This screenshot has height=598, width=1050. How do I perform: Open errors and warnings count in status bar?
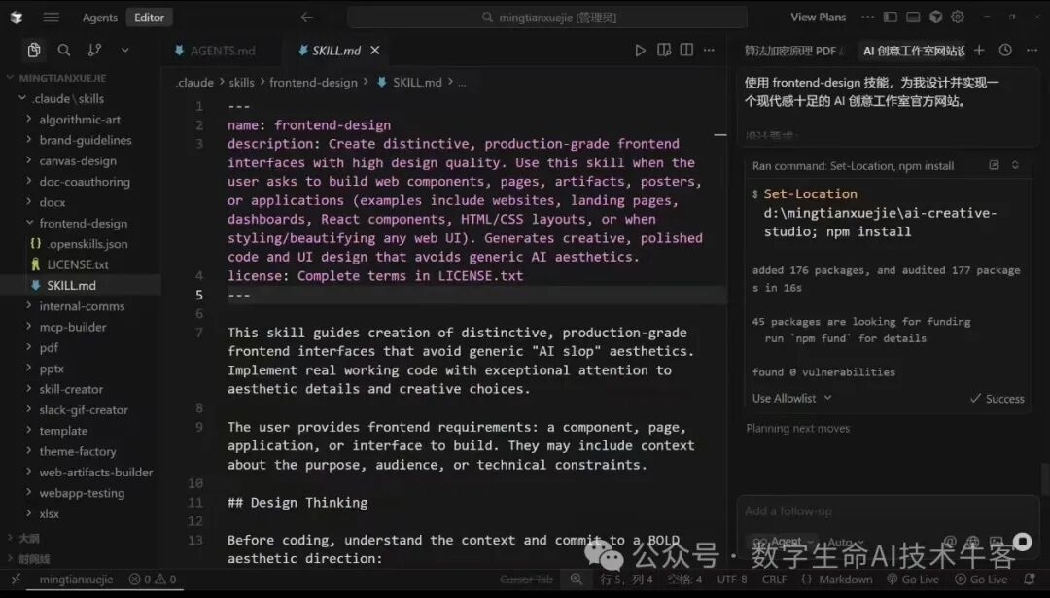153,580
